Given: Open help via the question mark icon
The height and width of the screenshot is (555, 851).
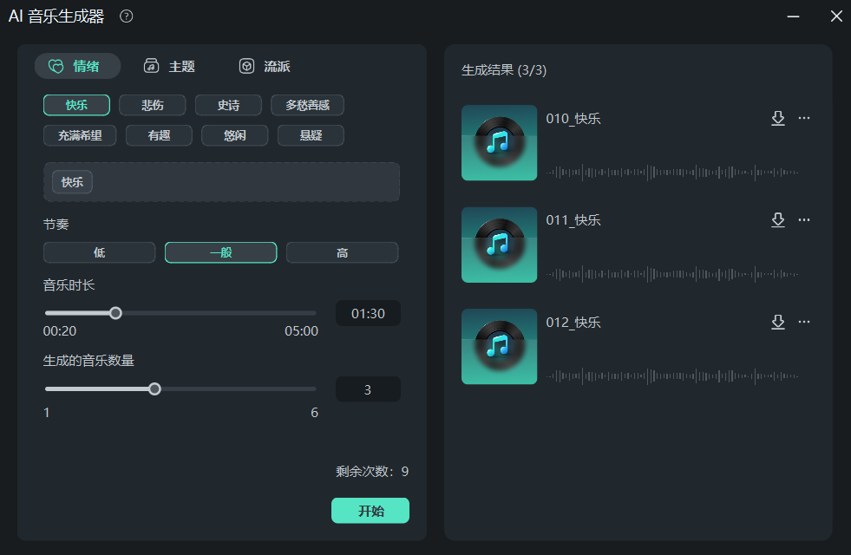Looking at the screenshot, I should point(126,16).
